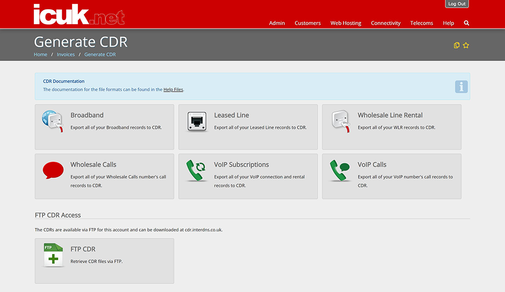
Task: Open the Admin menu
Action: point(277,23)
